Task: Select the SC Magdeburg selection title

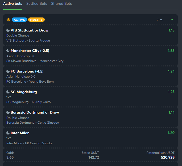Action: (x=24, y=92)
